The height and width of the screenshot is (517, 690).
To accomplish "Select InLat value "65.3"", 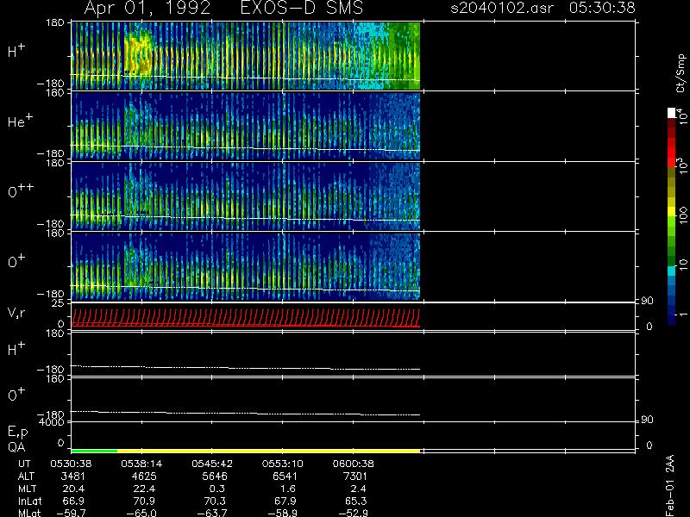I will coord(355,501).
